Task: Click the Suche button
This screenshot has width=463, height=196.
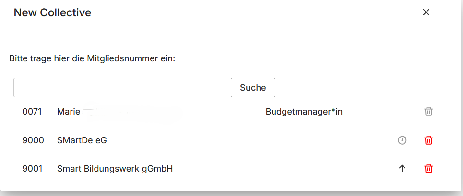Action: tap(253, 88)
